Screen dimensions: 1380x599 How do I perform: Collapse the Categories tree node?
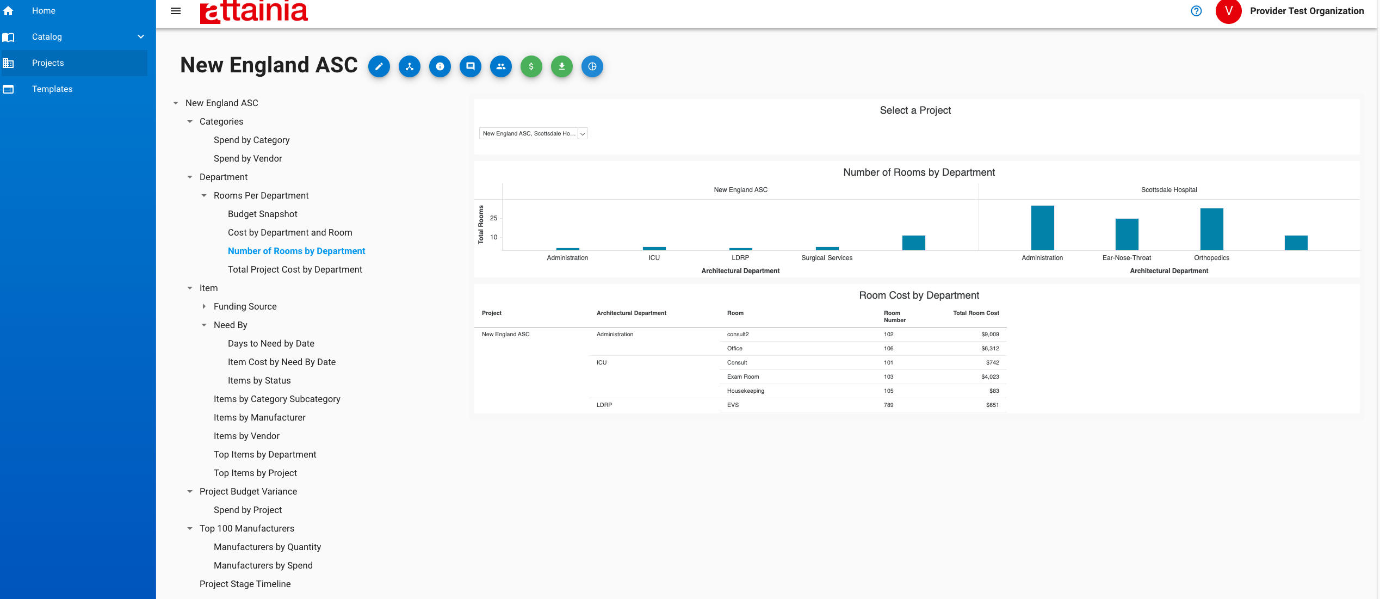(190, 122)
